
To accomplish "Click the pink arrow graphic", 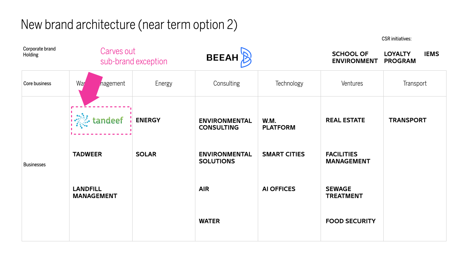I will pyautogui.click(x=91, y=89).
